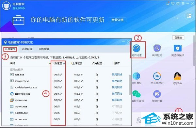
Task: Click 禁用网络 for vmware.exe
Action: [117, 100]
